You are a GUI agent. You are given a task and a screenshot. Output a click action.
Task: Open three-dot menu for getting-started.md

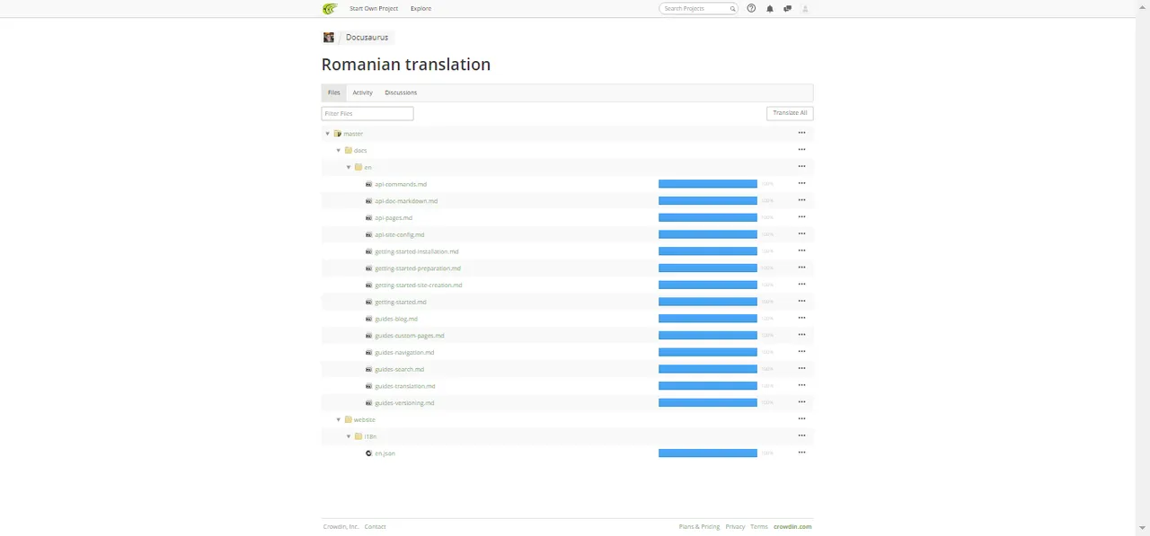(x=801, y=301)
